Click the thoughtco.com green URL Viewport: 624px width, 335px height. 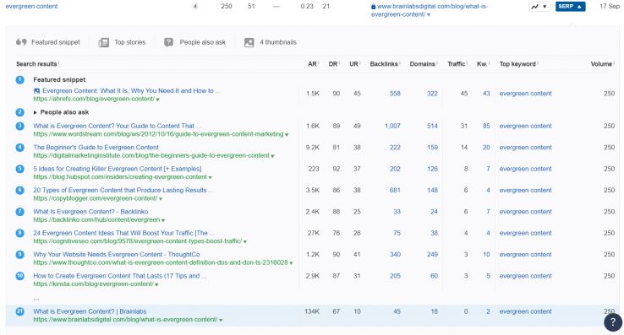[161, 262]
